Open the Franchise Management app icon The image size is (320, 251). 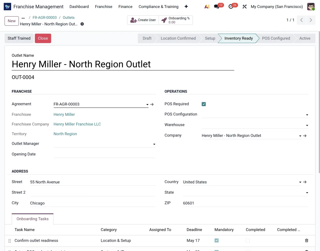[x=7, y=7]
